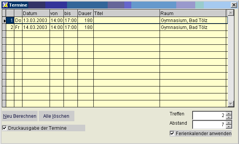The height and width of the screenshot is (144, 239).
Task: Decrease the Abstand value with down arrow
Action: point(229,127)
